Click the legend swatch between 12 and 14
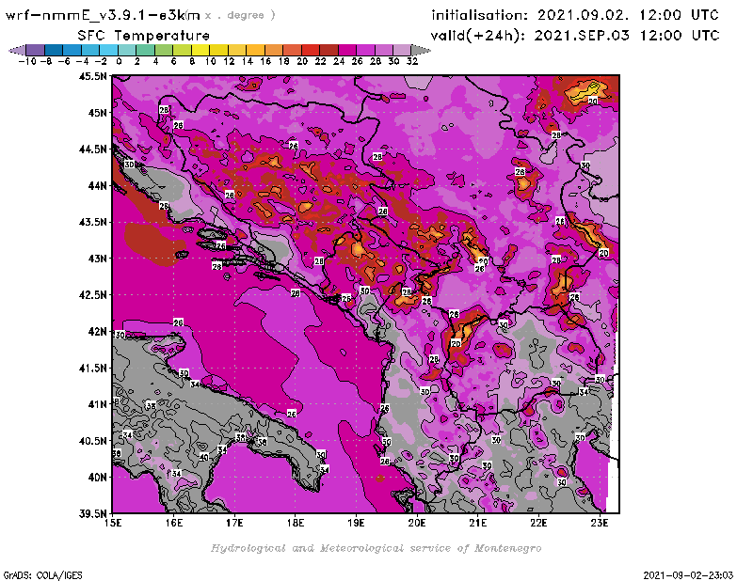Image resolution: width=753 pixels, height=581 pixels. tap(237, 50)
